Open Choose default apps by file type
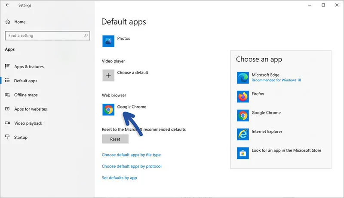This screenshot has width=344, height=198. coord(131,155)
